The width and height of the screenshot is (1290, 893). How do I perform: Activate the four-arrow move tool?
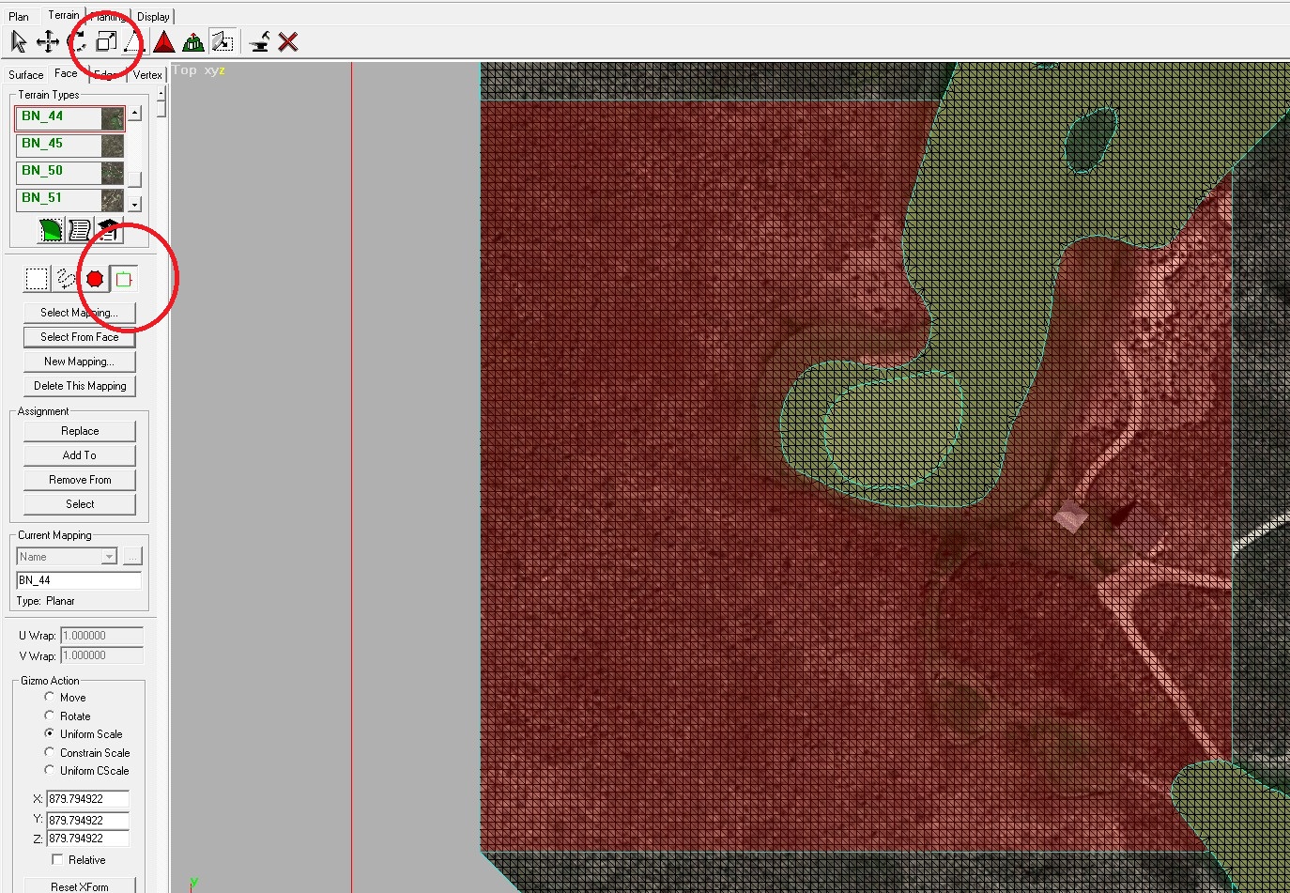[47, 41]
